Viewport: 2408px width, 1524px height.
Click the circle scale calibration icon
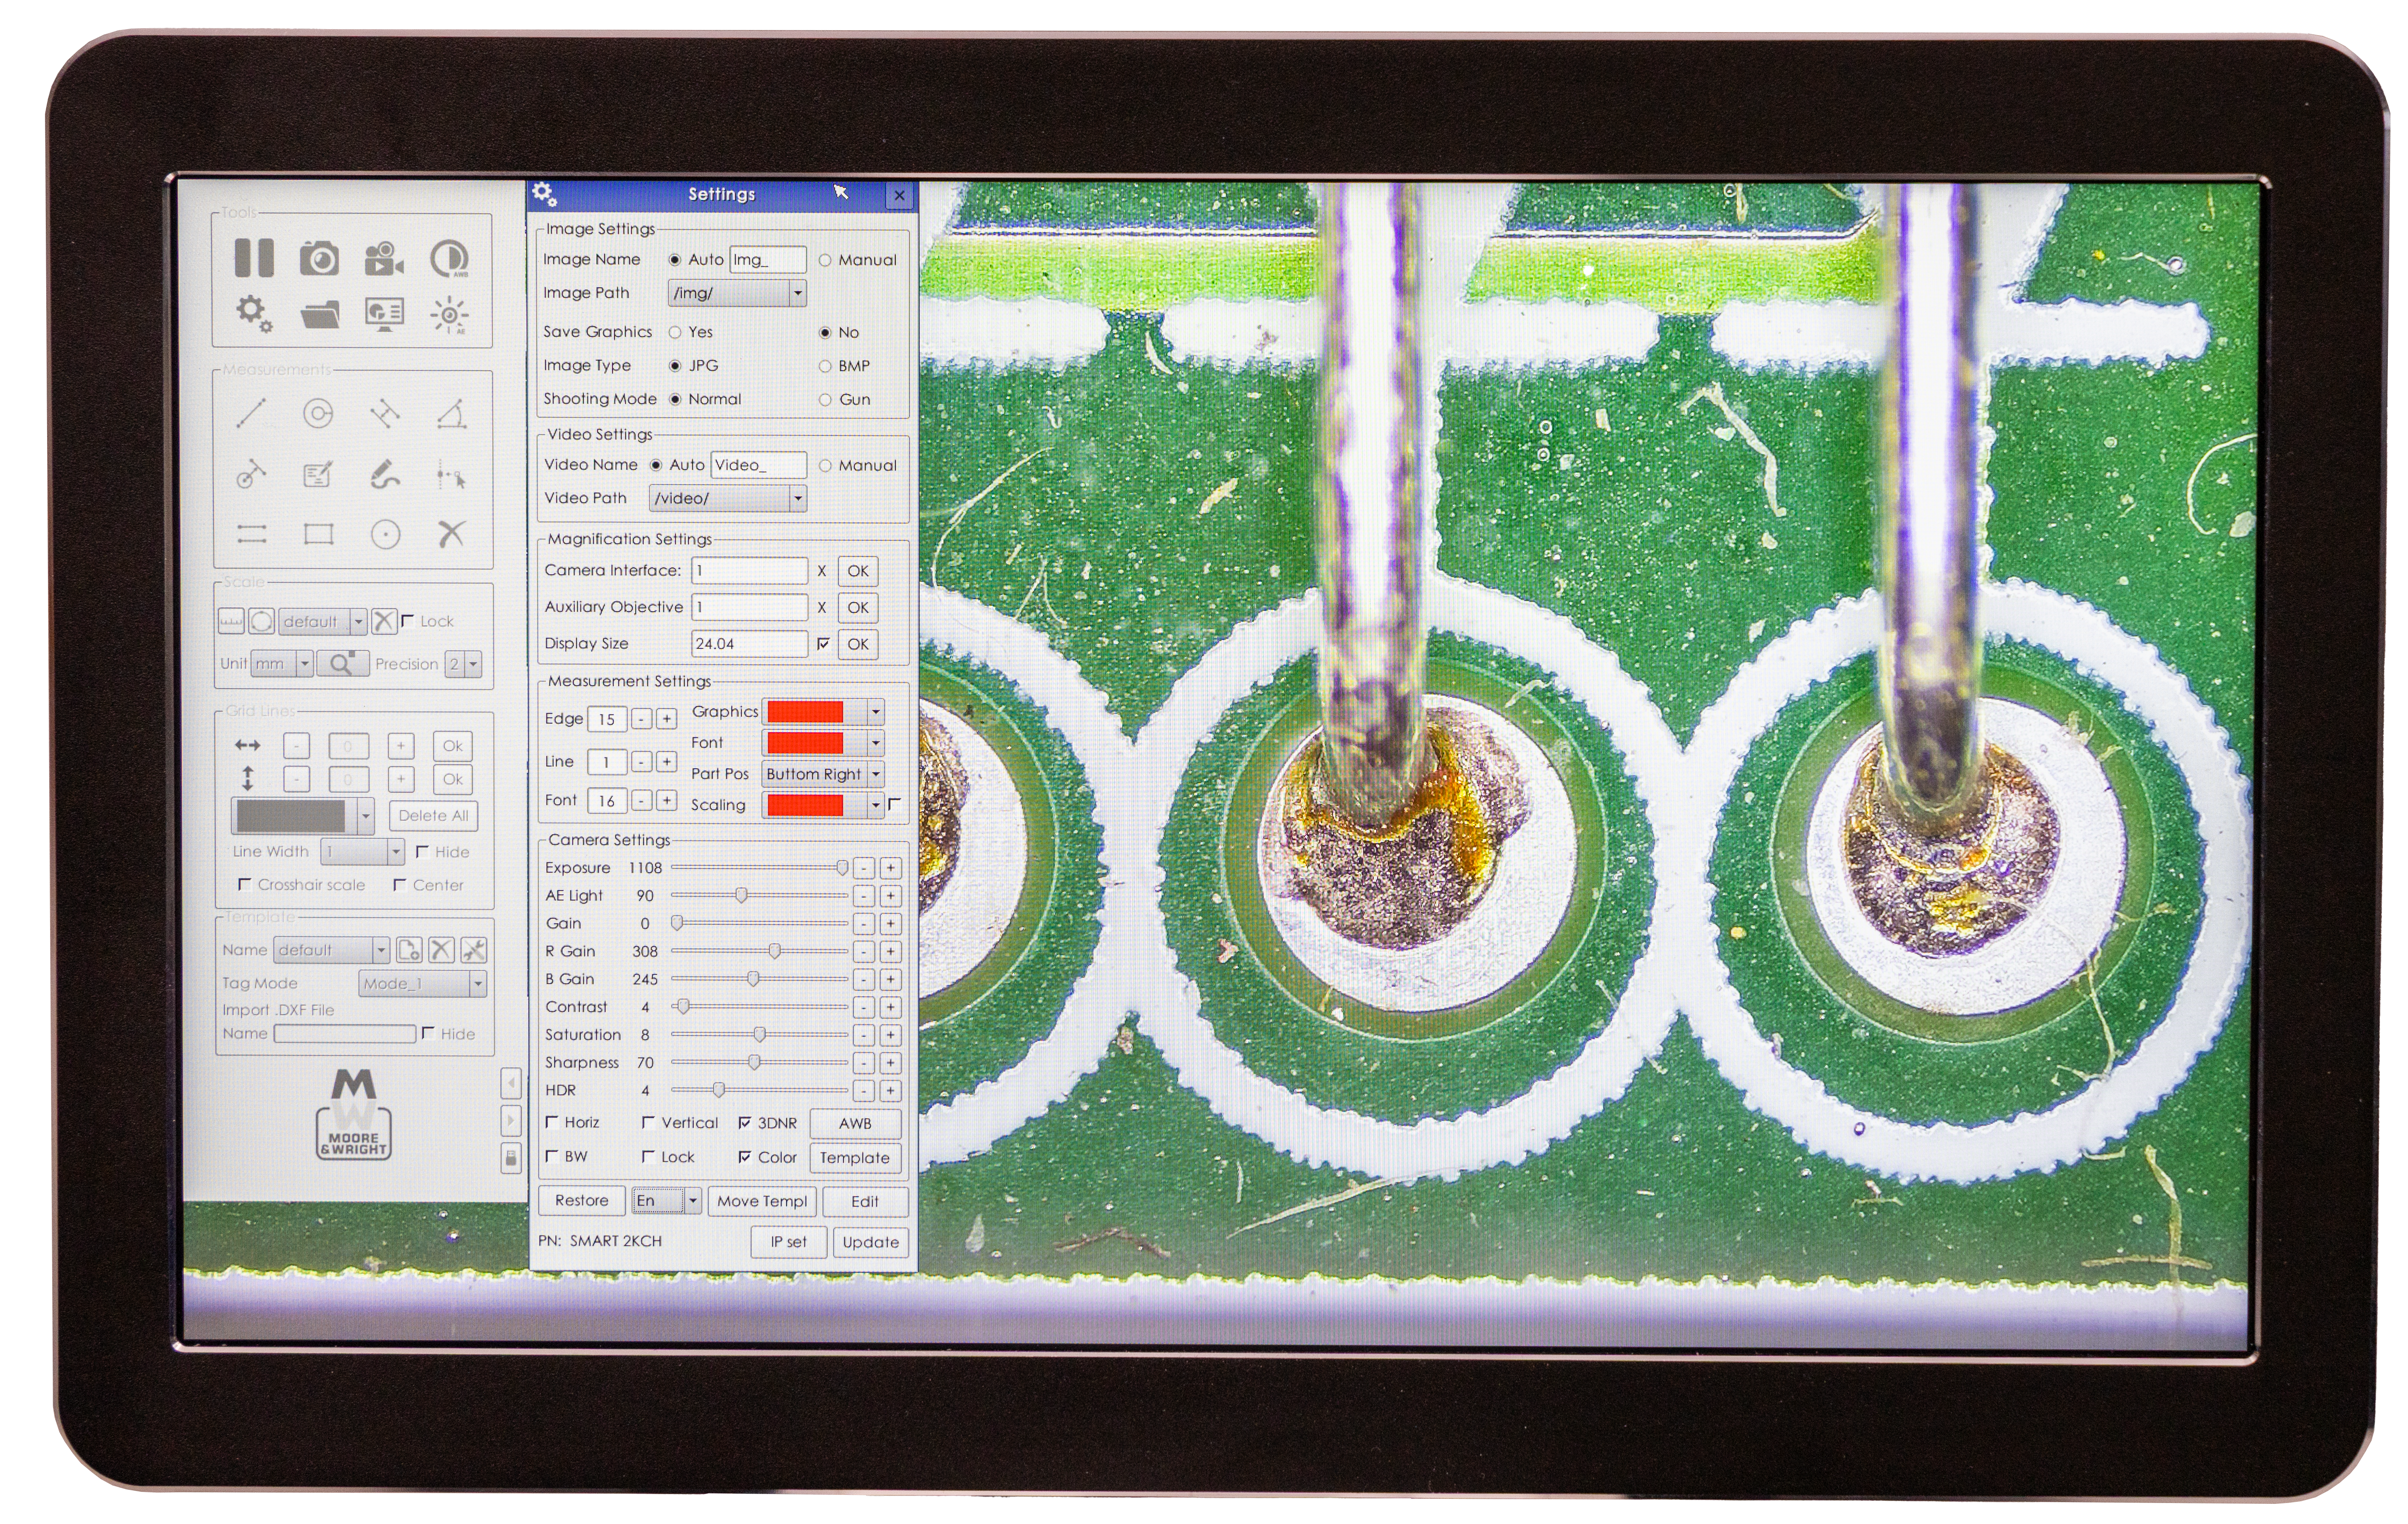tap(261, 621)
